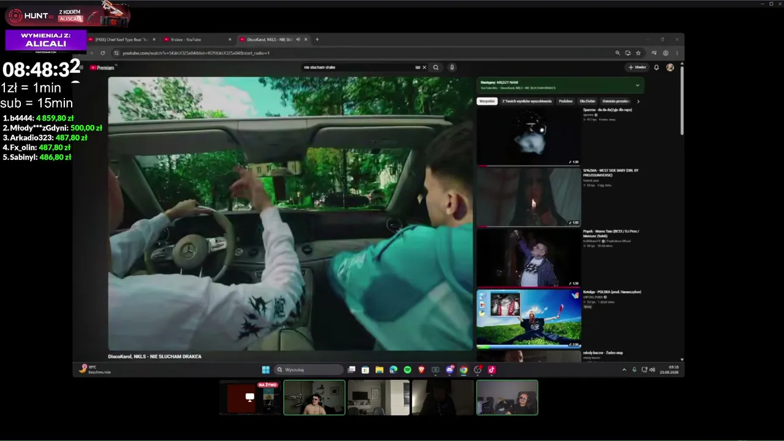
Task: Expand the 'Następny: MIĘDZY NAMI' playlist panel
Action: [638, 85]
